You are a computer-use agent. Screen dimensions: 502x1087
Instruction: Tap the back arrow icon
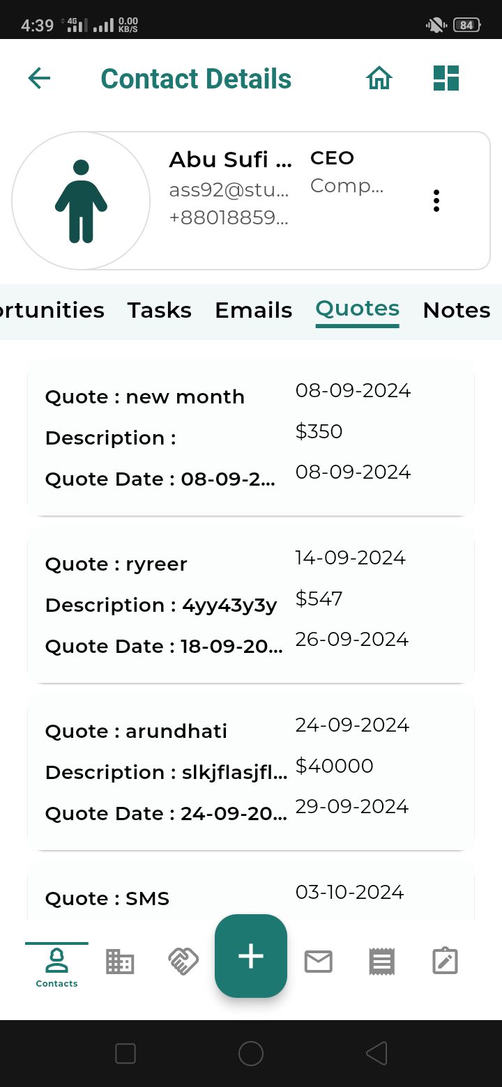(x=39, y=78)
